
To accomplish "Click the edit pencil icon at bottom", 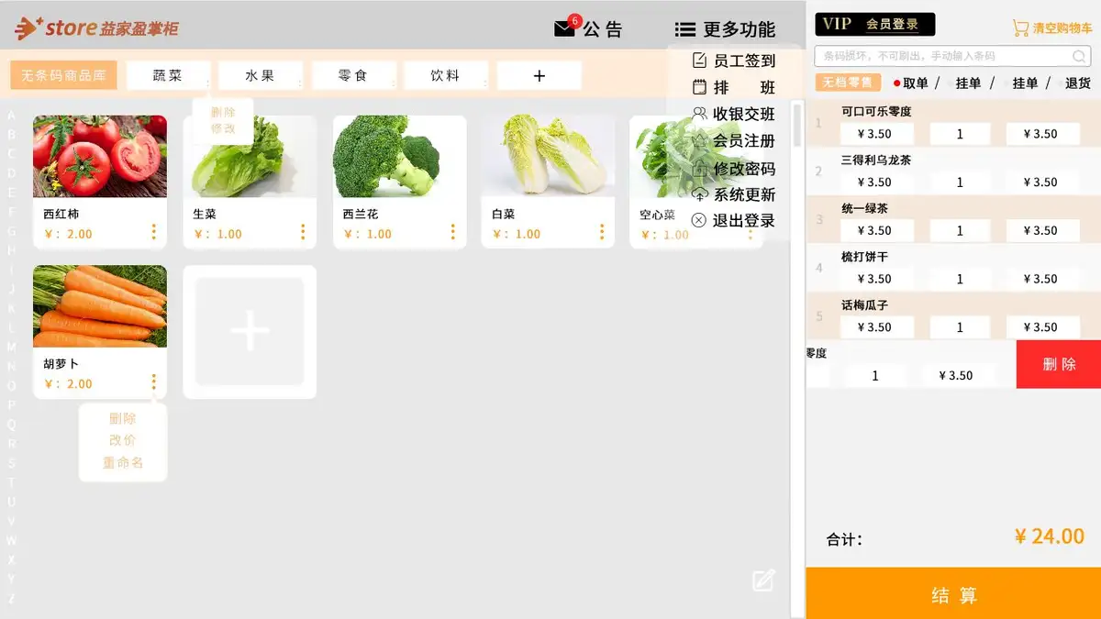I will coord(763,580).
